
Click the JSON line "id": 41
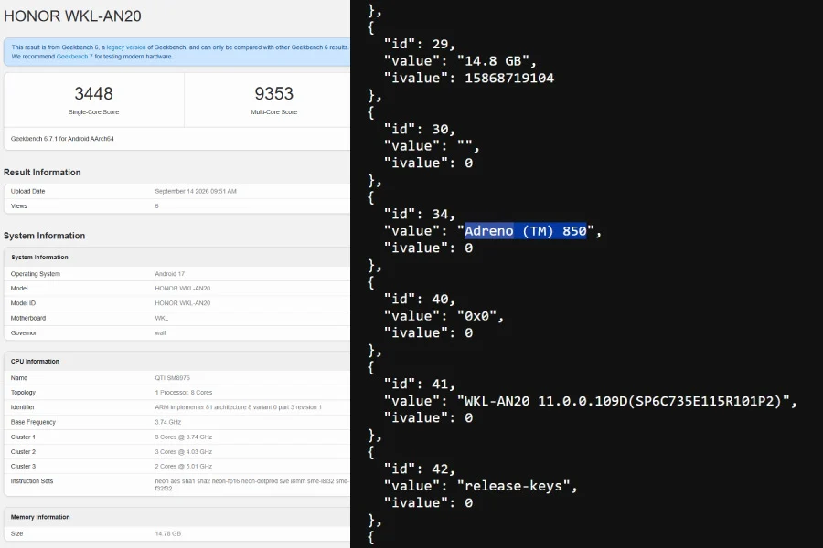coord(420,384)
